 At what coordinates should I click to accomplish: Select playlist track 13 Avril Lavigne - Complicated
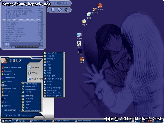22,28
